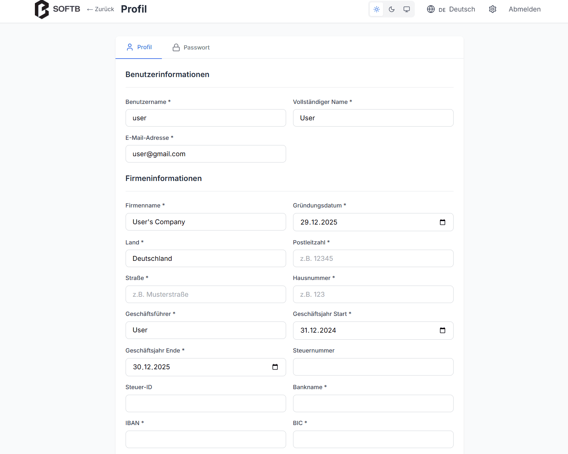Go back via Zurück link
Screen dimensions: 568x454
(100, 9)
